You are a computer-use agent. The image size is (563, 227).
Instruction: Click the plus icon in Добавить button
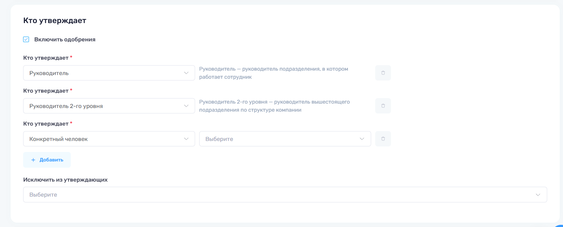tap(33, 160)
